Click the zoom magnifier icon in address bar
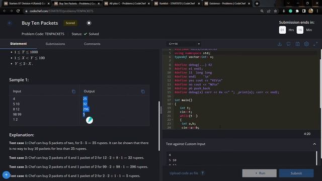 [262, 11]
